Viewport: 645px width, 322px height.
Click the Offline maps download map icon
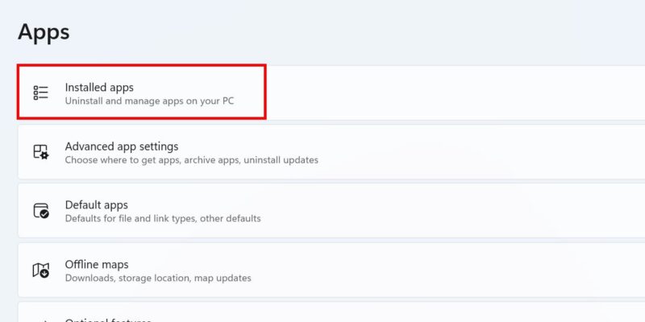tap(41, 270)
